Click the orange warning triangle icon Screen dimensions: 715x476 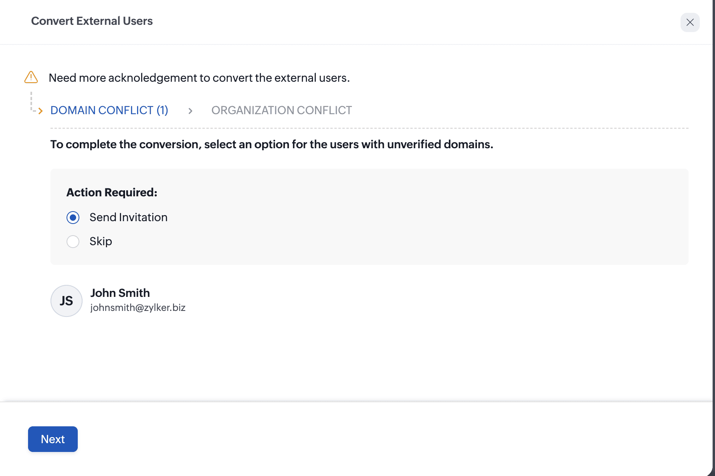coord(31,77)
